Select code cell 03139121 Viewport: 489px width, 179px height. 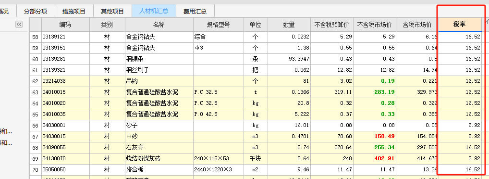point(65,37)
